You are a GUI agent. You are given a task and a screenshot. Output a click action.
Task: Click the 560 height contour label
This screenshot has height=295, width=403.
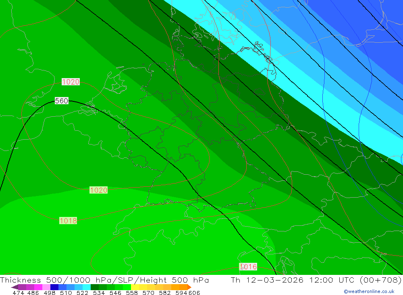point(62,101)
